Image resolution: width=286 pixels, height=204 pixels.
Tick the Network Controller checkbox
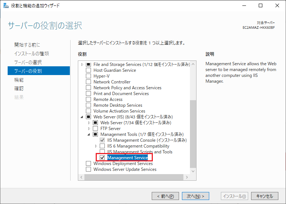pos(88,82)
